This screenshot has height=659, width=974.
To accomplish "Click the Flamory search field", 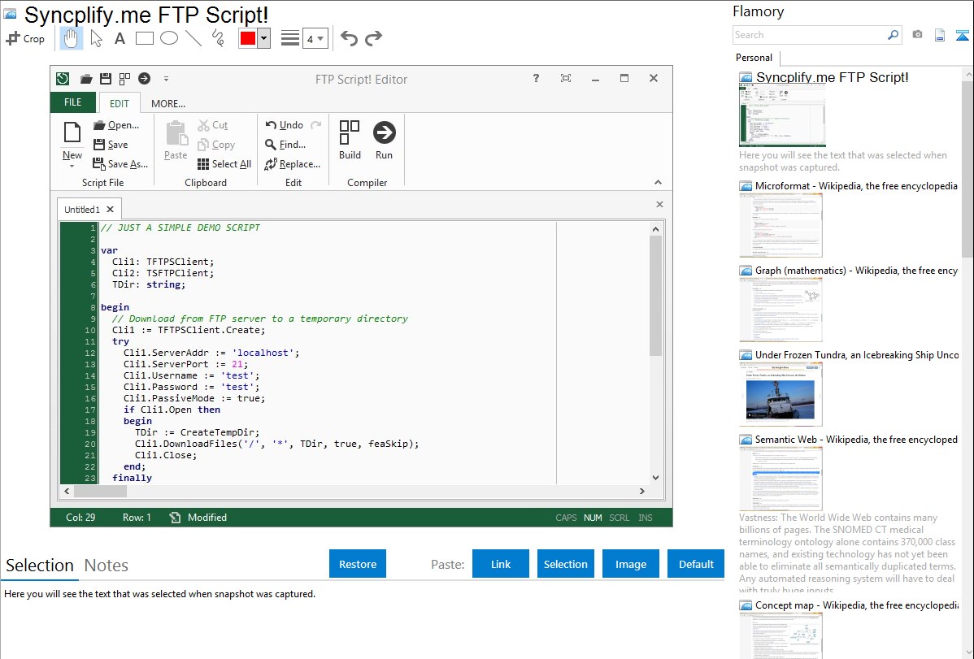I will click(x=810, y=35).
